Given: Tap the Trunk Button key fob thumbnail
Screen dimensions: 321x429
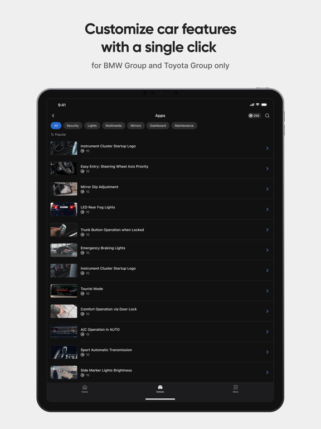Looking at the screenshot, I should click(64, 230).
